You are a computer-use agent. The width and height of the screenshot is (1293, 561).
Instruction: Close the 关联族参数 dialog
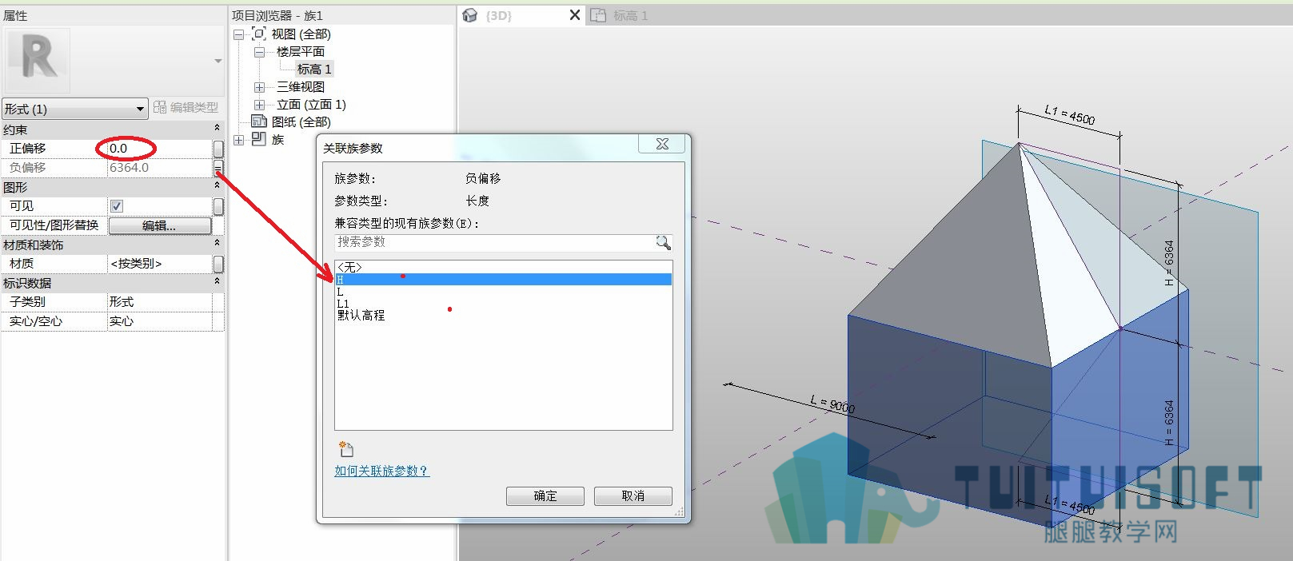[662, 144]
